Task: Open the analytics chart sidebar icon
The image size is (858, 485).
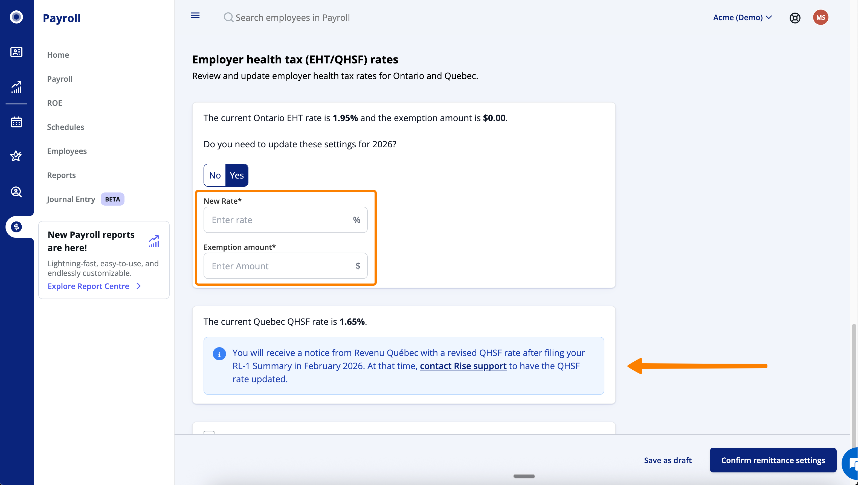Action: click(x=16, y=87)
